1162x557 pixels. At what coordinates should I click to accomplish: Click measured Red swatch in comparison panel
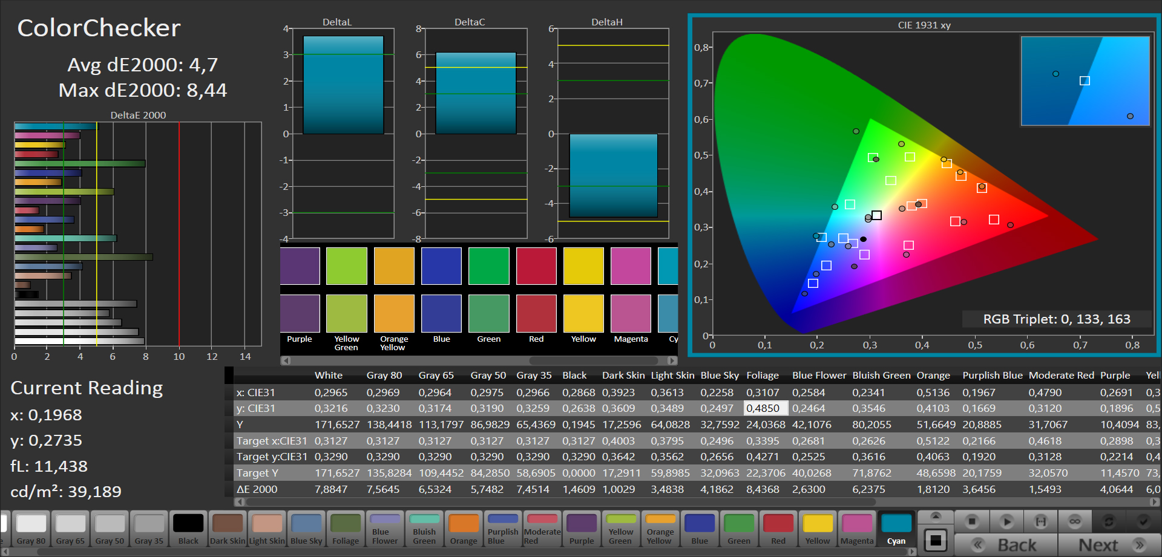[x=536, y=265]
